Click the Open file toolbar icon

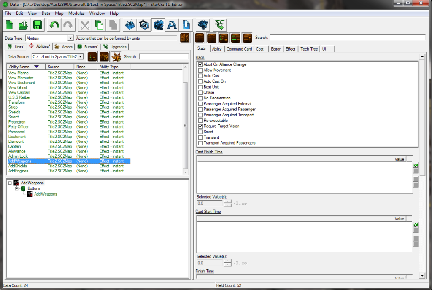(24, 25)
